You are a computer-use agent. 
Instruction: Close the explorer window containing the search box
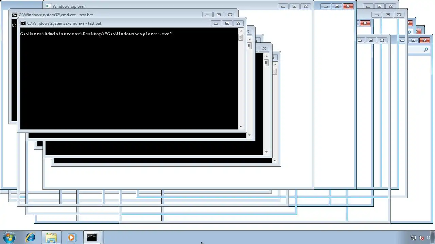click(x=424, y=40)
